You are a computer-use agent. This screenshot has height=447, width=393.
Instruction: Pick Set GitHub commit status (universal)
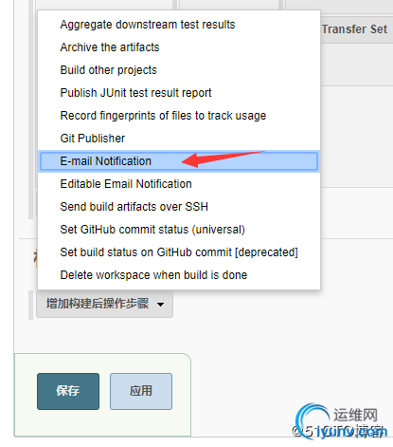tap(179, 230)
